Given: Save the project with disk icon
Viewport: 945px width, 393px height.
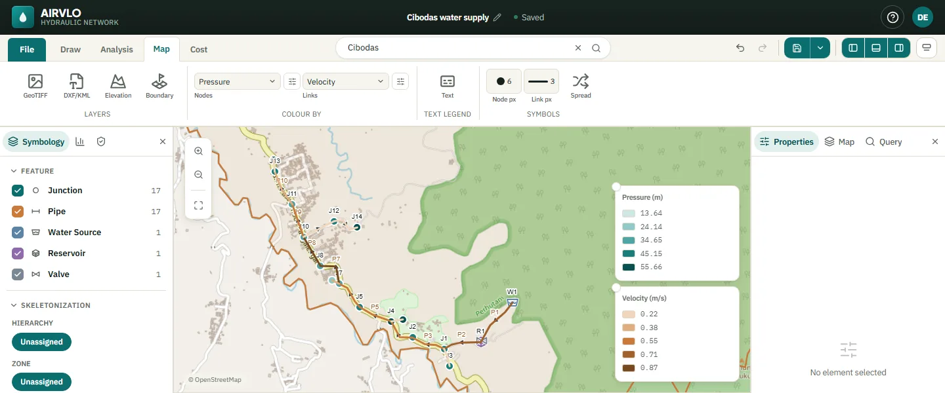Looking at the screenshot, I should [797, 48].
